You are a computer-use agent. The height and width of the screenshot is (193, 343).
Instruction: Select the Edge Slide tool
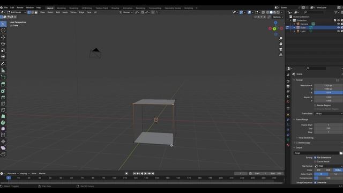[x=3, y=135]
